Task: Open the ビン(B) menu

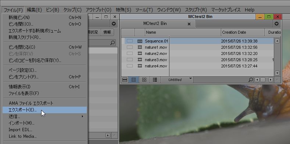Action: point(52,10)
